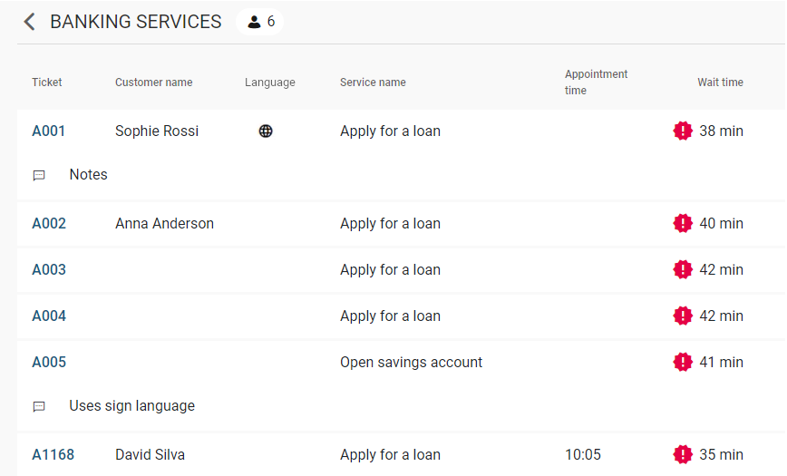This screenshot has width=787, height=476.
Task: Click the red alert icon on ticket A003
Action: tap(683, 270)
